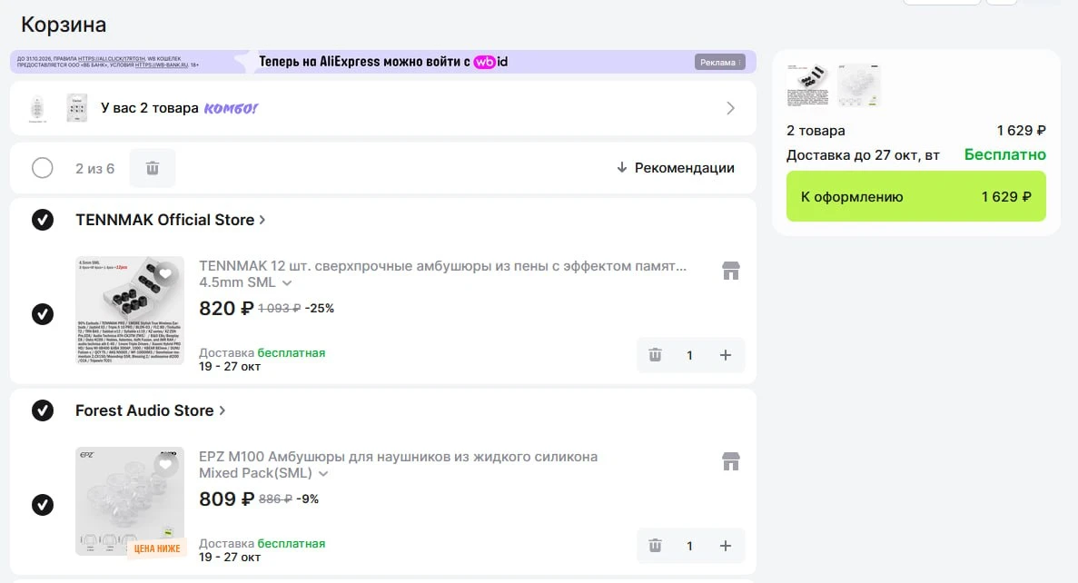Image resolution: width=1078 pixels, height=583 pixels.
Task: Uncheck the TENNMAK 12 шт. product checkbox
Action: click(43, 314)
